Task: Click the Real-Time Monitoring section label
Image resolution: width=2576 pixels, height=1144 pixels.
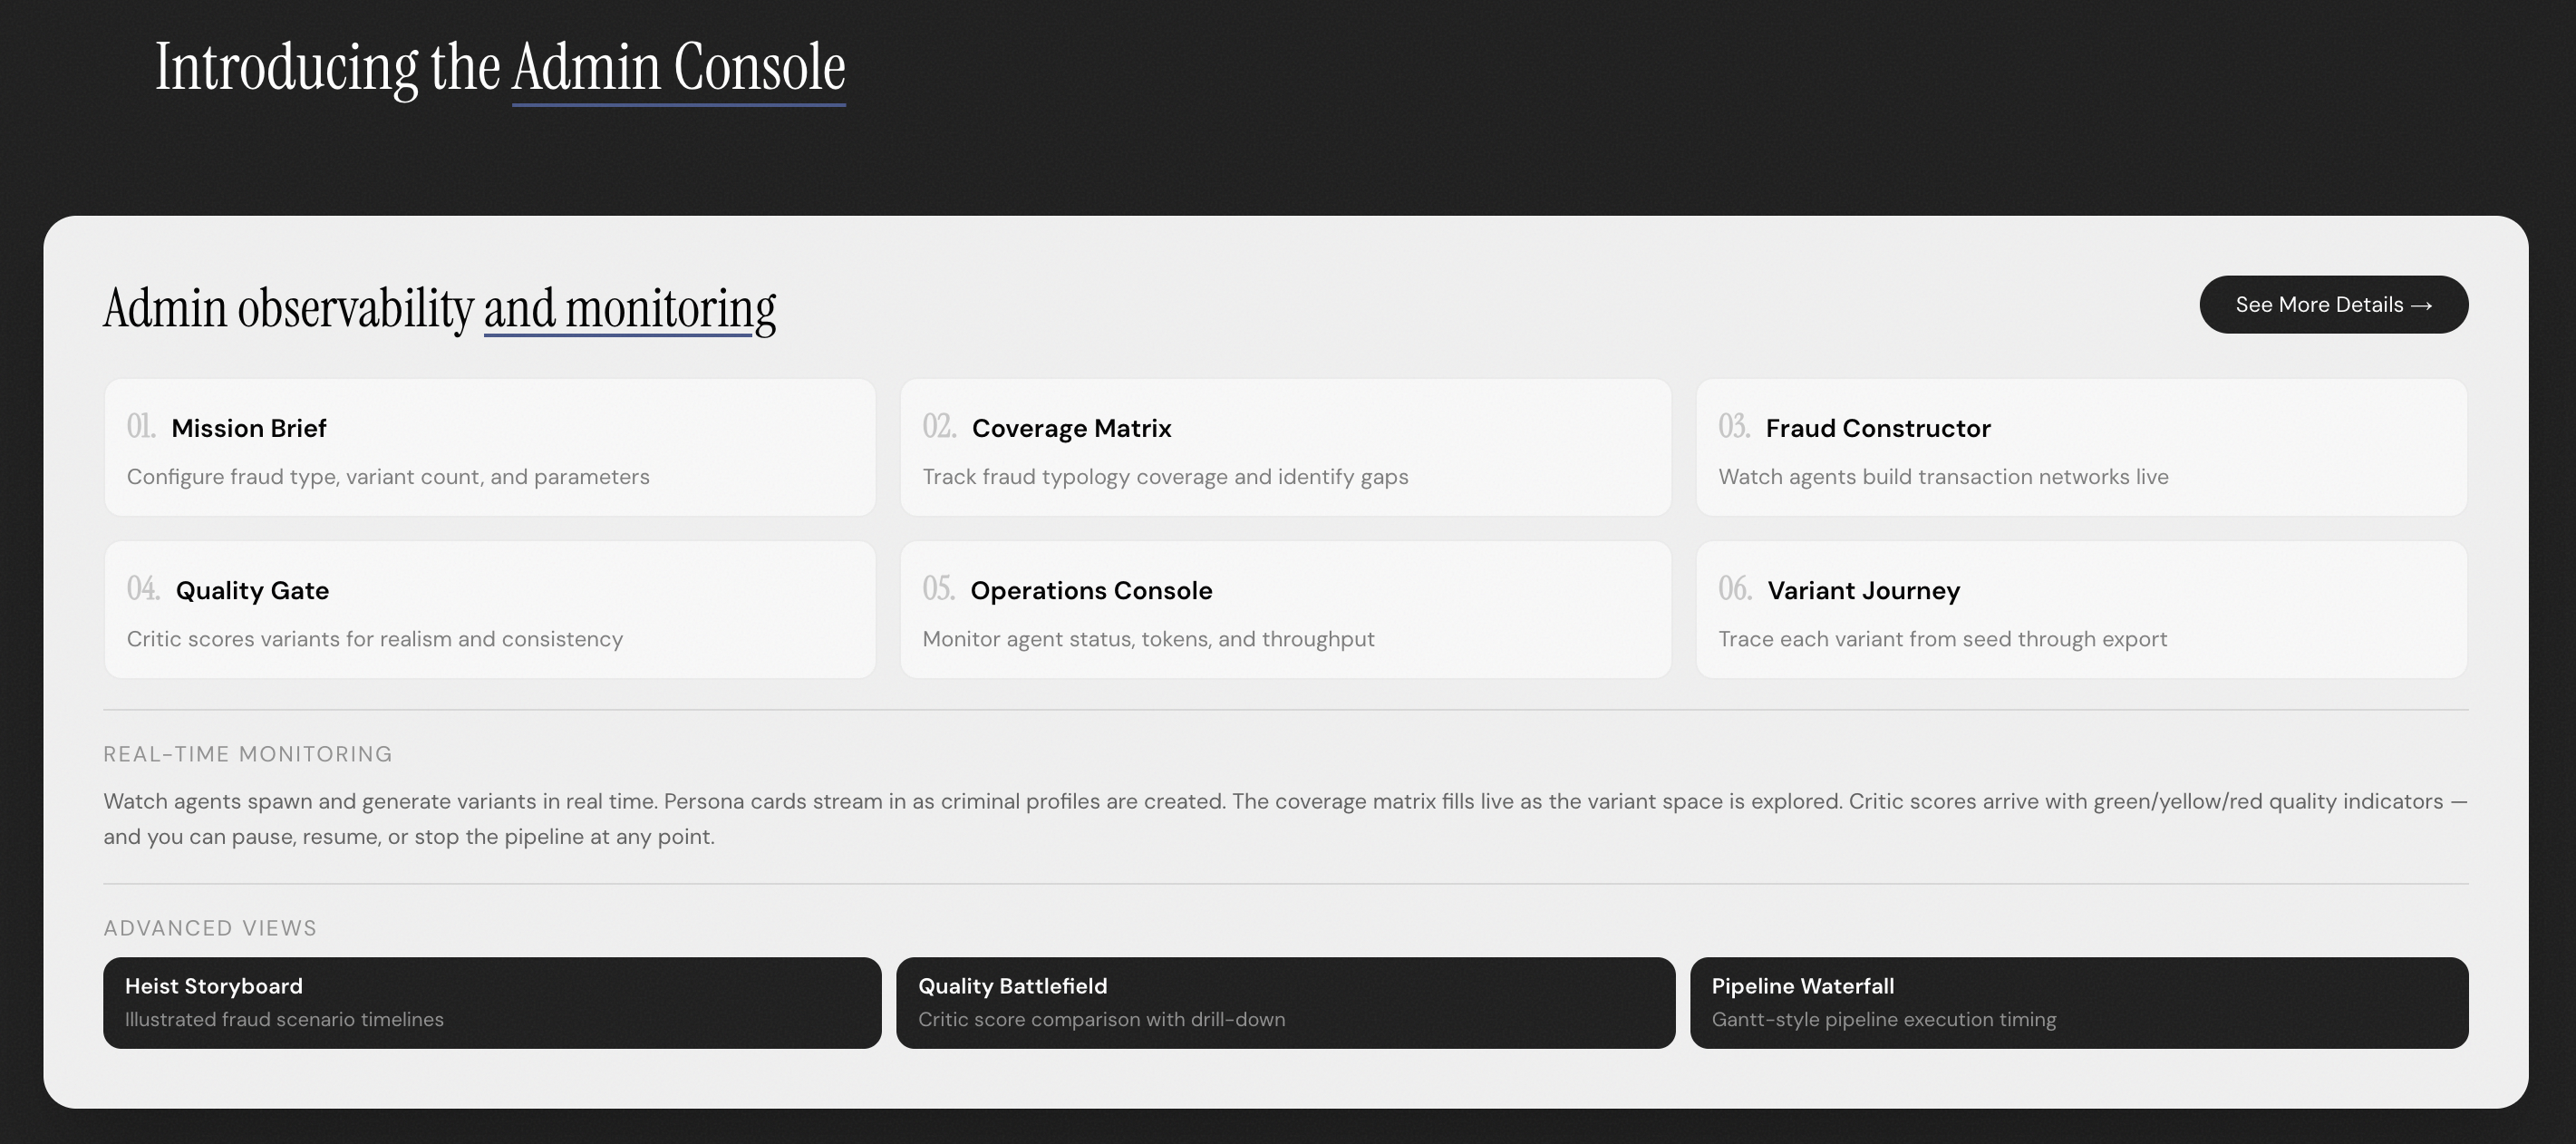Action: 247,754
